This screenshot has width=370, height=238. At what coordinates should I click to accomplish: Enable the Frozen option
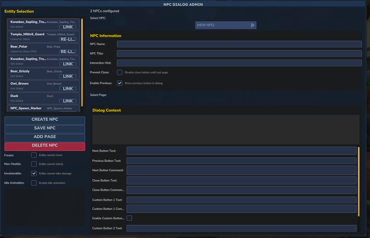coord(34,155)
